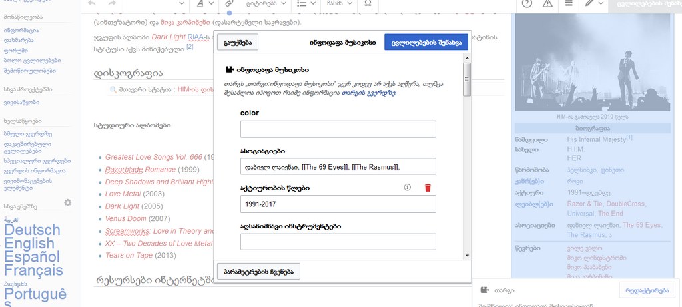Viewport: 682px width, 307px height.
Task: Open the list structure dropdown
Action: (x=306, y=3)
